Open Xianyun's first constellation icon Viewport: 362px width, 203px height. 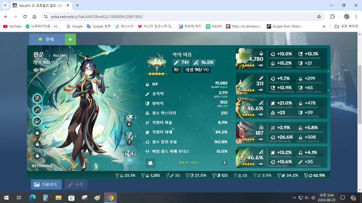(37, 99)
